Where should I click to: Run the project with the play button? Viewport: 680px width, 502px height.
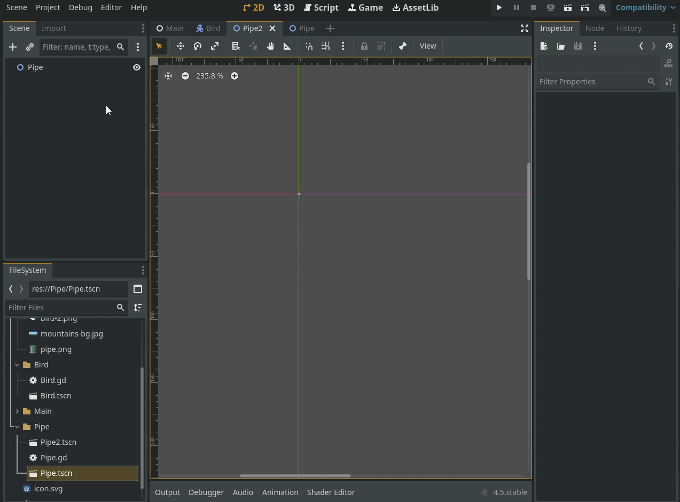pos(499,7)
